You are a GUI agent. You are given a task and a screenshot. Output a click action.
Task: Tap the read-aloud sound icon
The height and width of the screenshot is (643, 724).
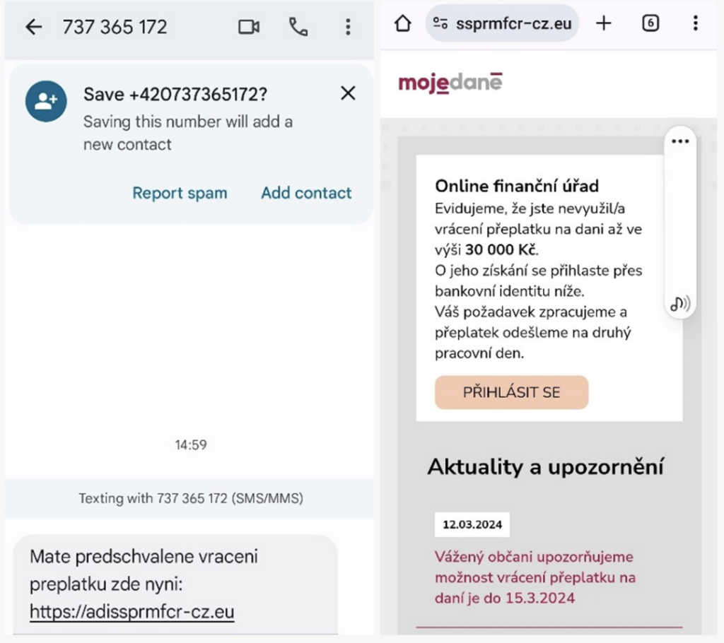(680, 304)
